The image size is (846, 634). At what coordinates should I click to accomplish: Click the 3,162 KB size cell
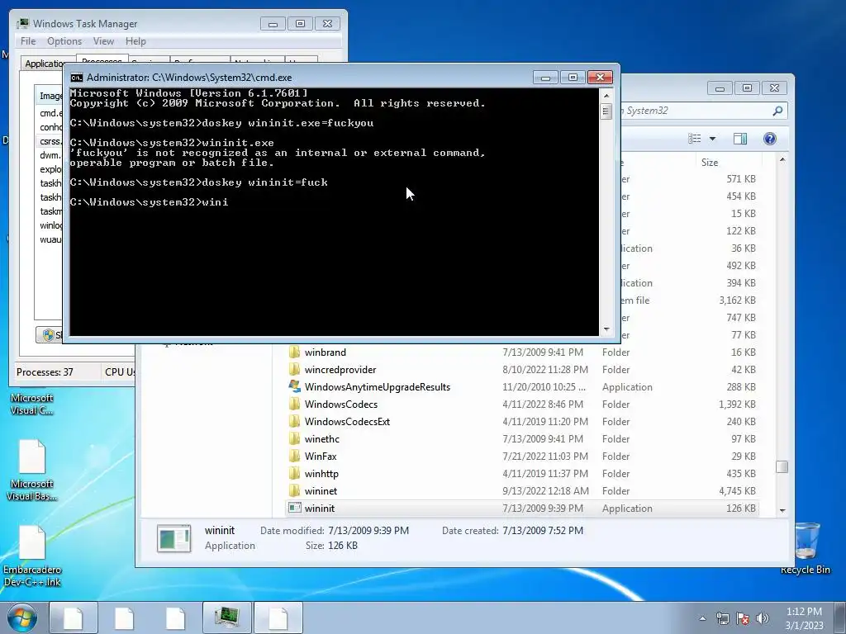(737, 300)
